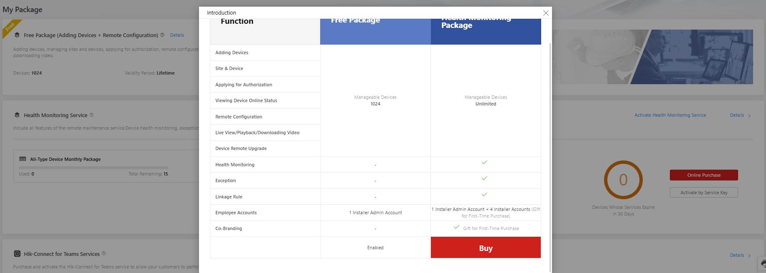
Task: Click the Online Purchase button
Action: (704, 175)
